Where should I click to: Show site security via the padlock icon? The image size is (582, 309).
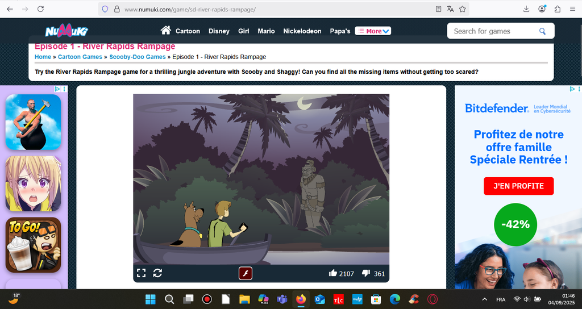(x=117, y=9)
